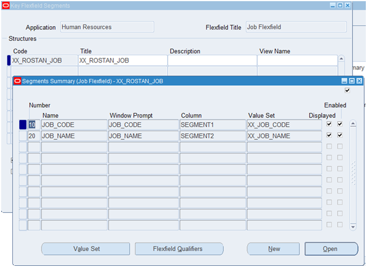Click structure Title field XX_ROSTAN_JOB
This screenshot has width=367, height=267.
[x=123, y=60]
